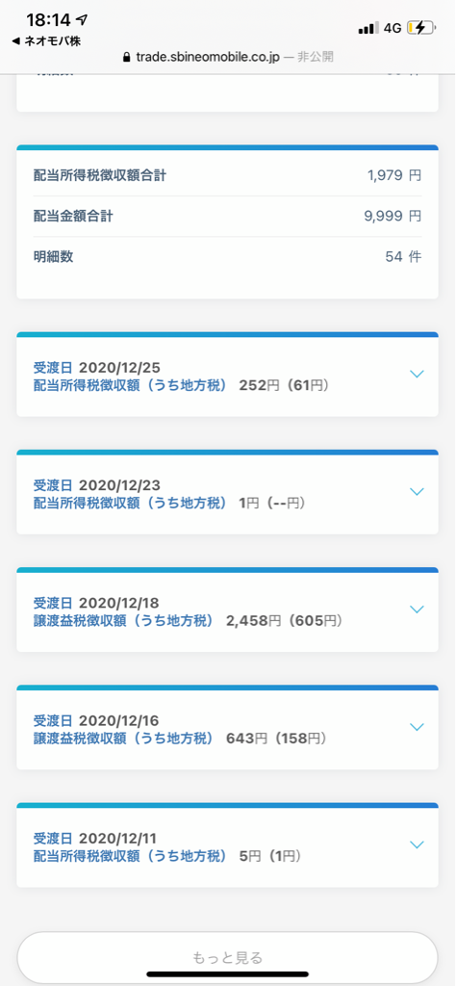Tap the battery charging icon

click(420, 28)
